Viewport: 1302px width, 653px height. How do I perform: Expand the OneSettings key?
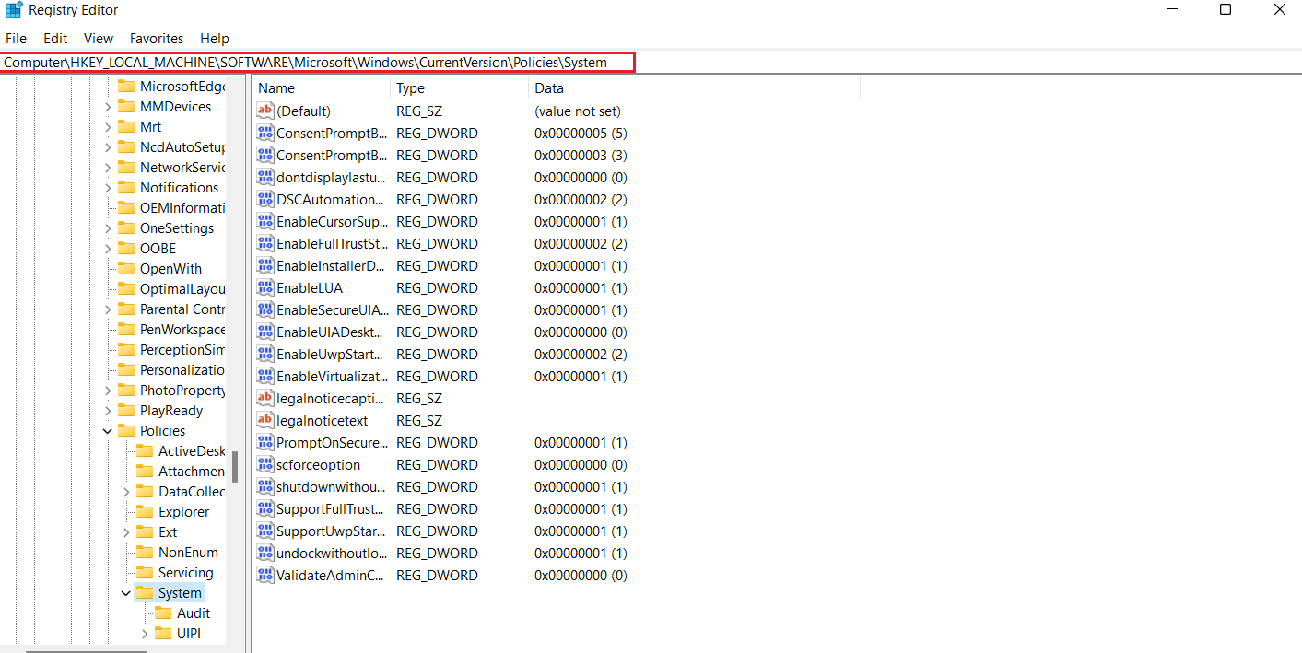[x=107, y=228]
